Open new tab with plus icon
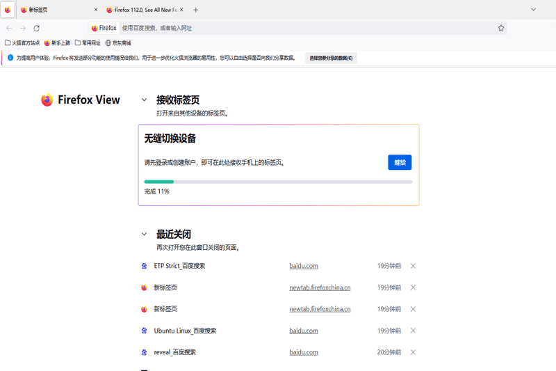The width and height of the screenshot is (556, 371). tap(196, 10)
